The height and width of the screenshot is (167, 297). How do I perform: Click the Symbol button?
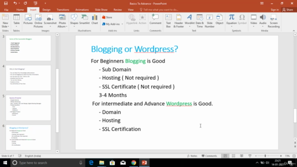click(242, 19)
